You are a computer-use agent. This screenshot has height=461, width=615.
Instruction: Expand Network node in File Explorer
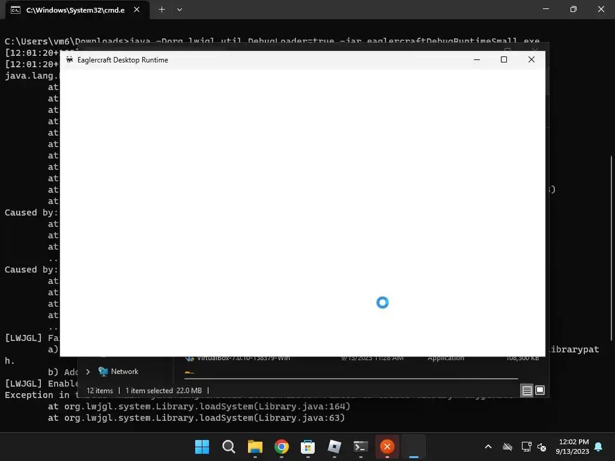coord(88,372)
